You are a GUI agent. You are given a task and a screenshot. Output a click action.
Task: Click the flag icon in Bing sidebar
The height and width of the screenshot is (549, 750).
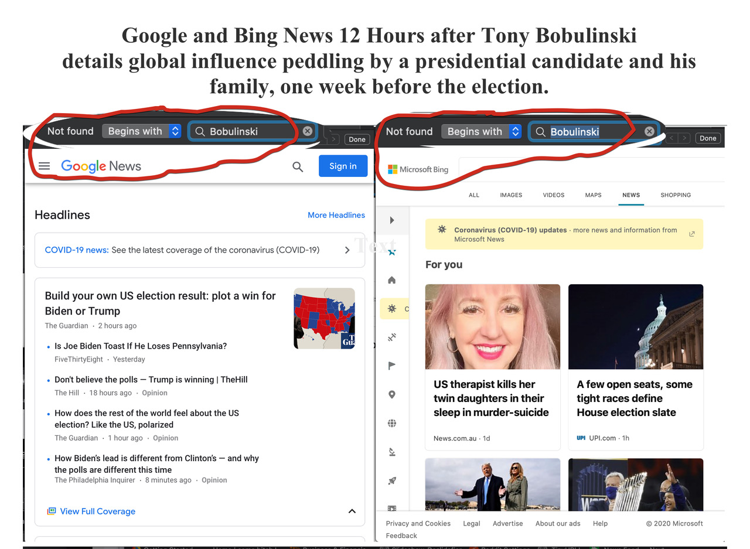[392, 366]
